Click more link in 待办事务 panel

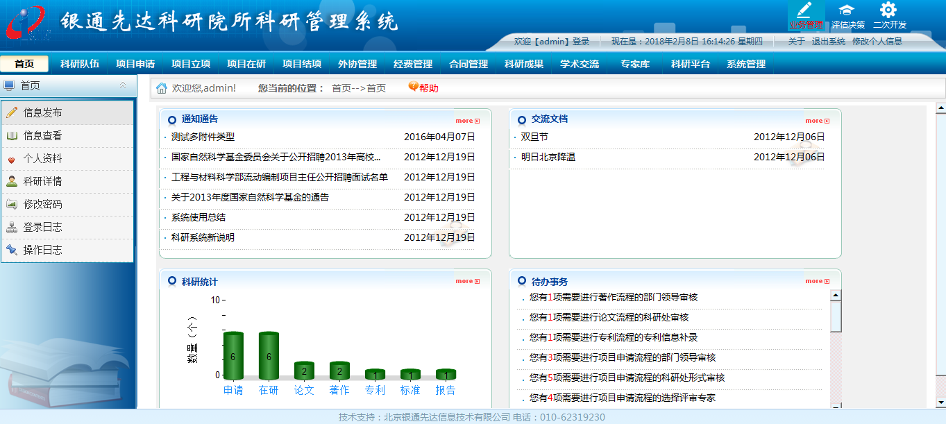pyautogui.click(x=818, y=281)
